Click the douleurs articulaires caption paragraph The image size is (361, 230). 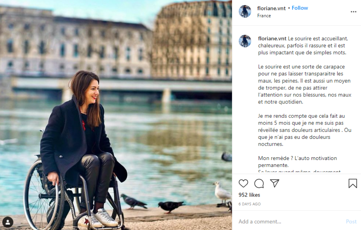click(x=305, y=130)
